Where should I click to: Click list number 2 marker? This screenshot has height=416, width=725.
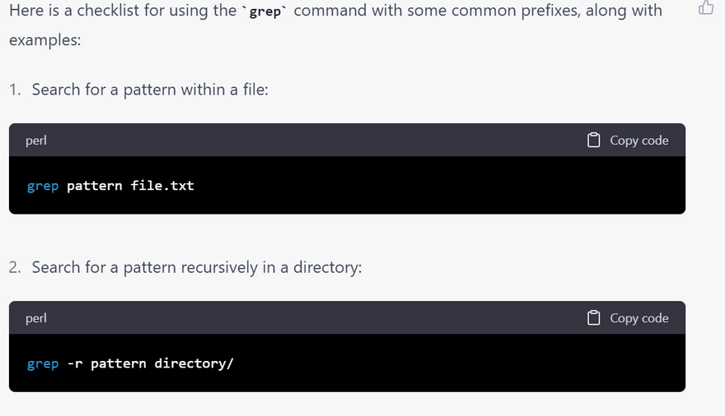click(15, 267)
